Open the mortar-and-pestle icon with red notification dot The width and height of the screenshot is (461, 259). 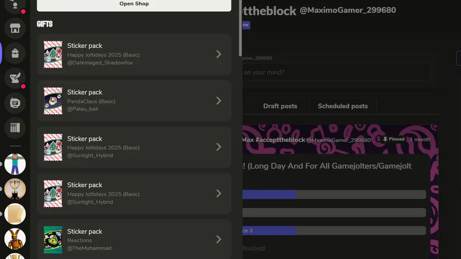[x=15, y=78]
